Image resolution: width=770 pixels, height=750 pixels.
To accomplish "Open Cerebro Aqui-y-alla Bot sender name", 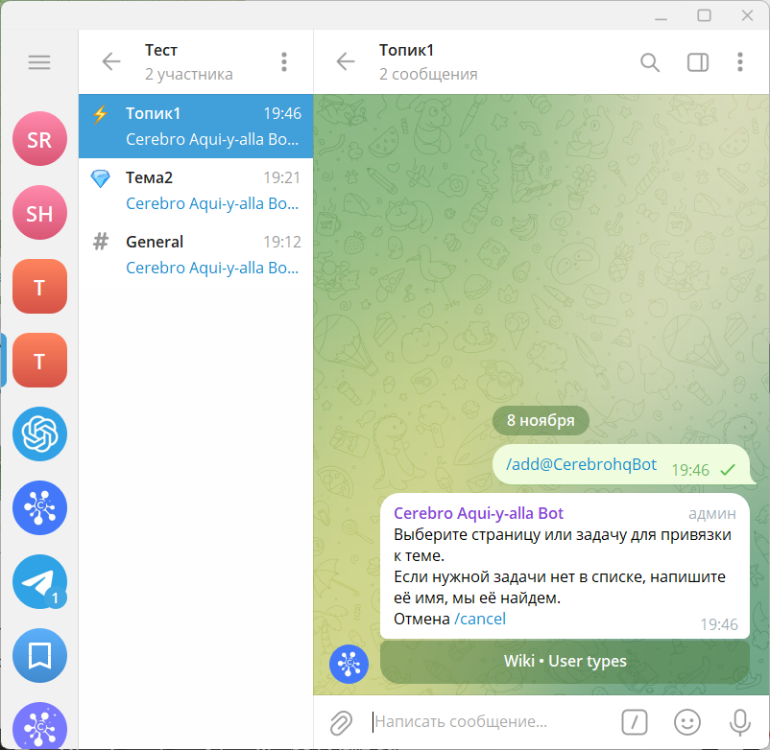I will pos(478,513).
